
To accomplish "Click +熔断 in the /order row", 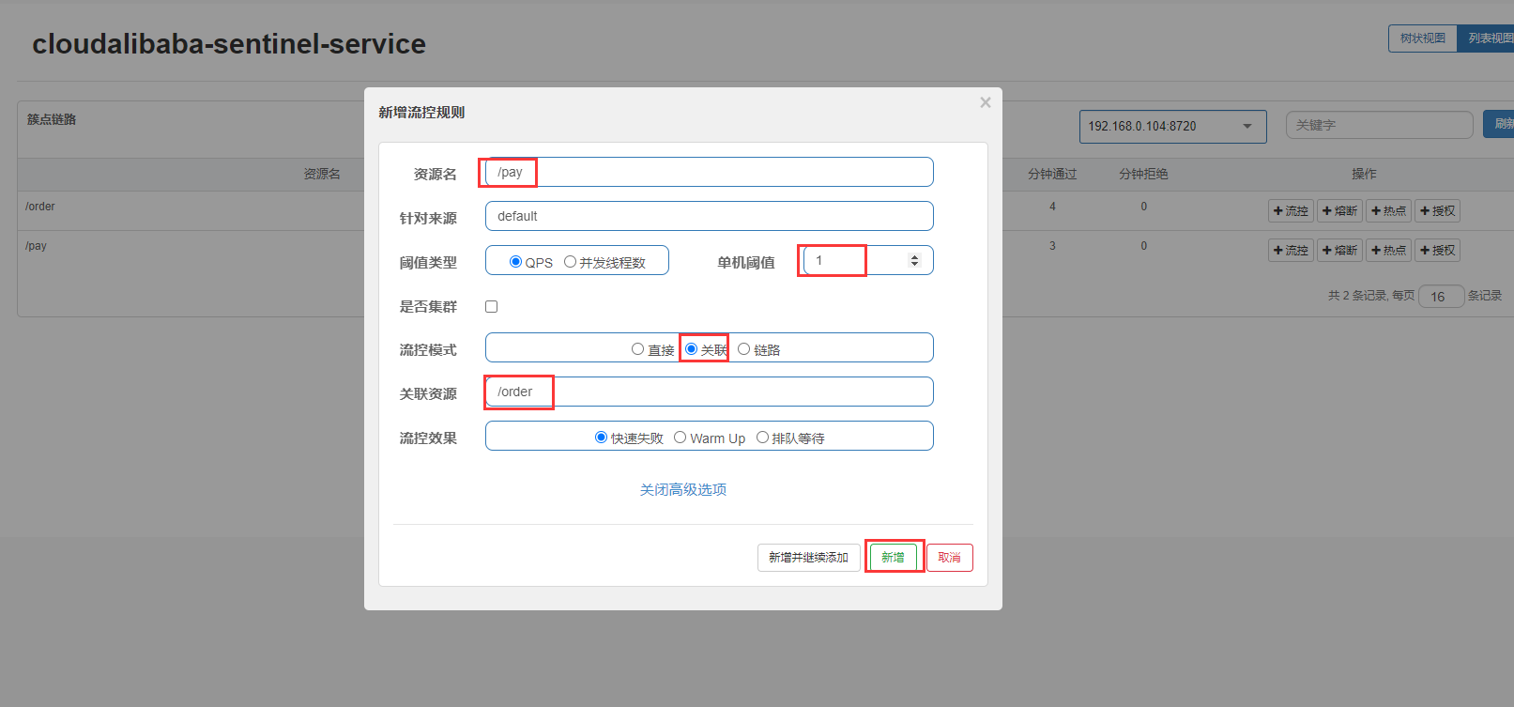I will [1339, 211].
